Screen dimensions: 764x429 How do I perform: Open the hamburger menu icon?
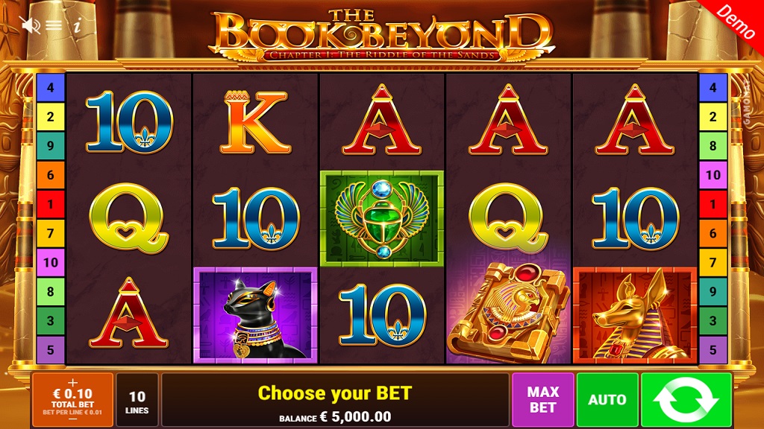point(54,25)
